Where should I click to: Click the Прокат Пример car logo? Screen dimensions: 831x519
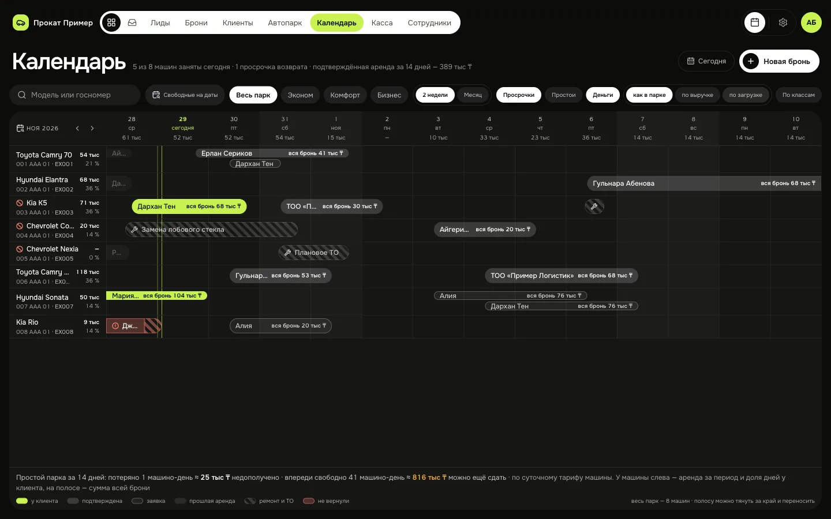(x=21, y=22)
